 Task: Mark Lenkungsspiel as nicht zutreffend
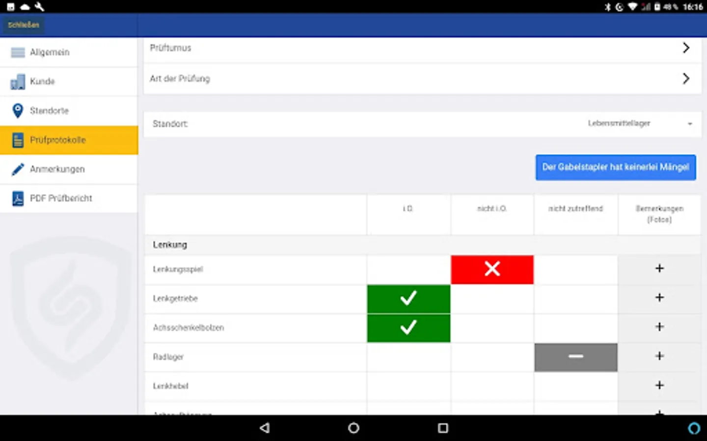coord(575,269)
